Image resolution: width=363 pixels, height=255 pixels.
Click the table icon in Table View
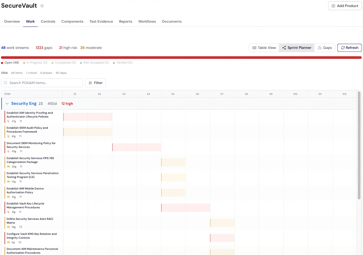click(254, 48)
